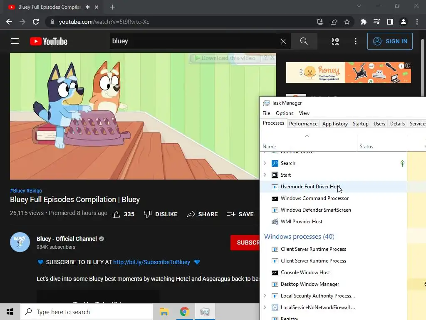
Task: Click the SHARE button under video
Action: pyautogui.click(x=203, y=215)
